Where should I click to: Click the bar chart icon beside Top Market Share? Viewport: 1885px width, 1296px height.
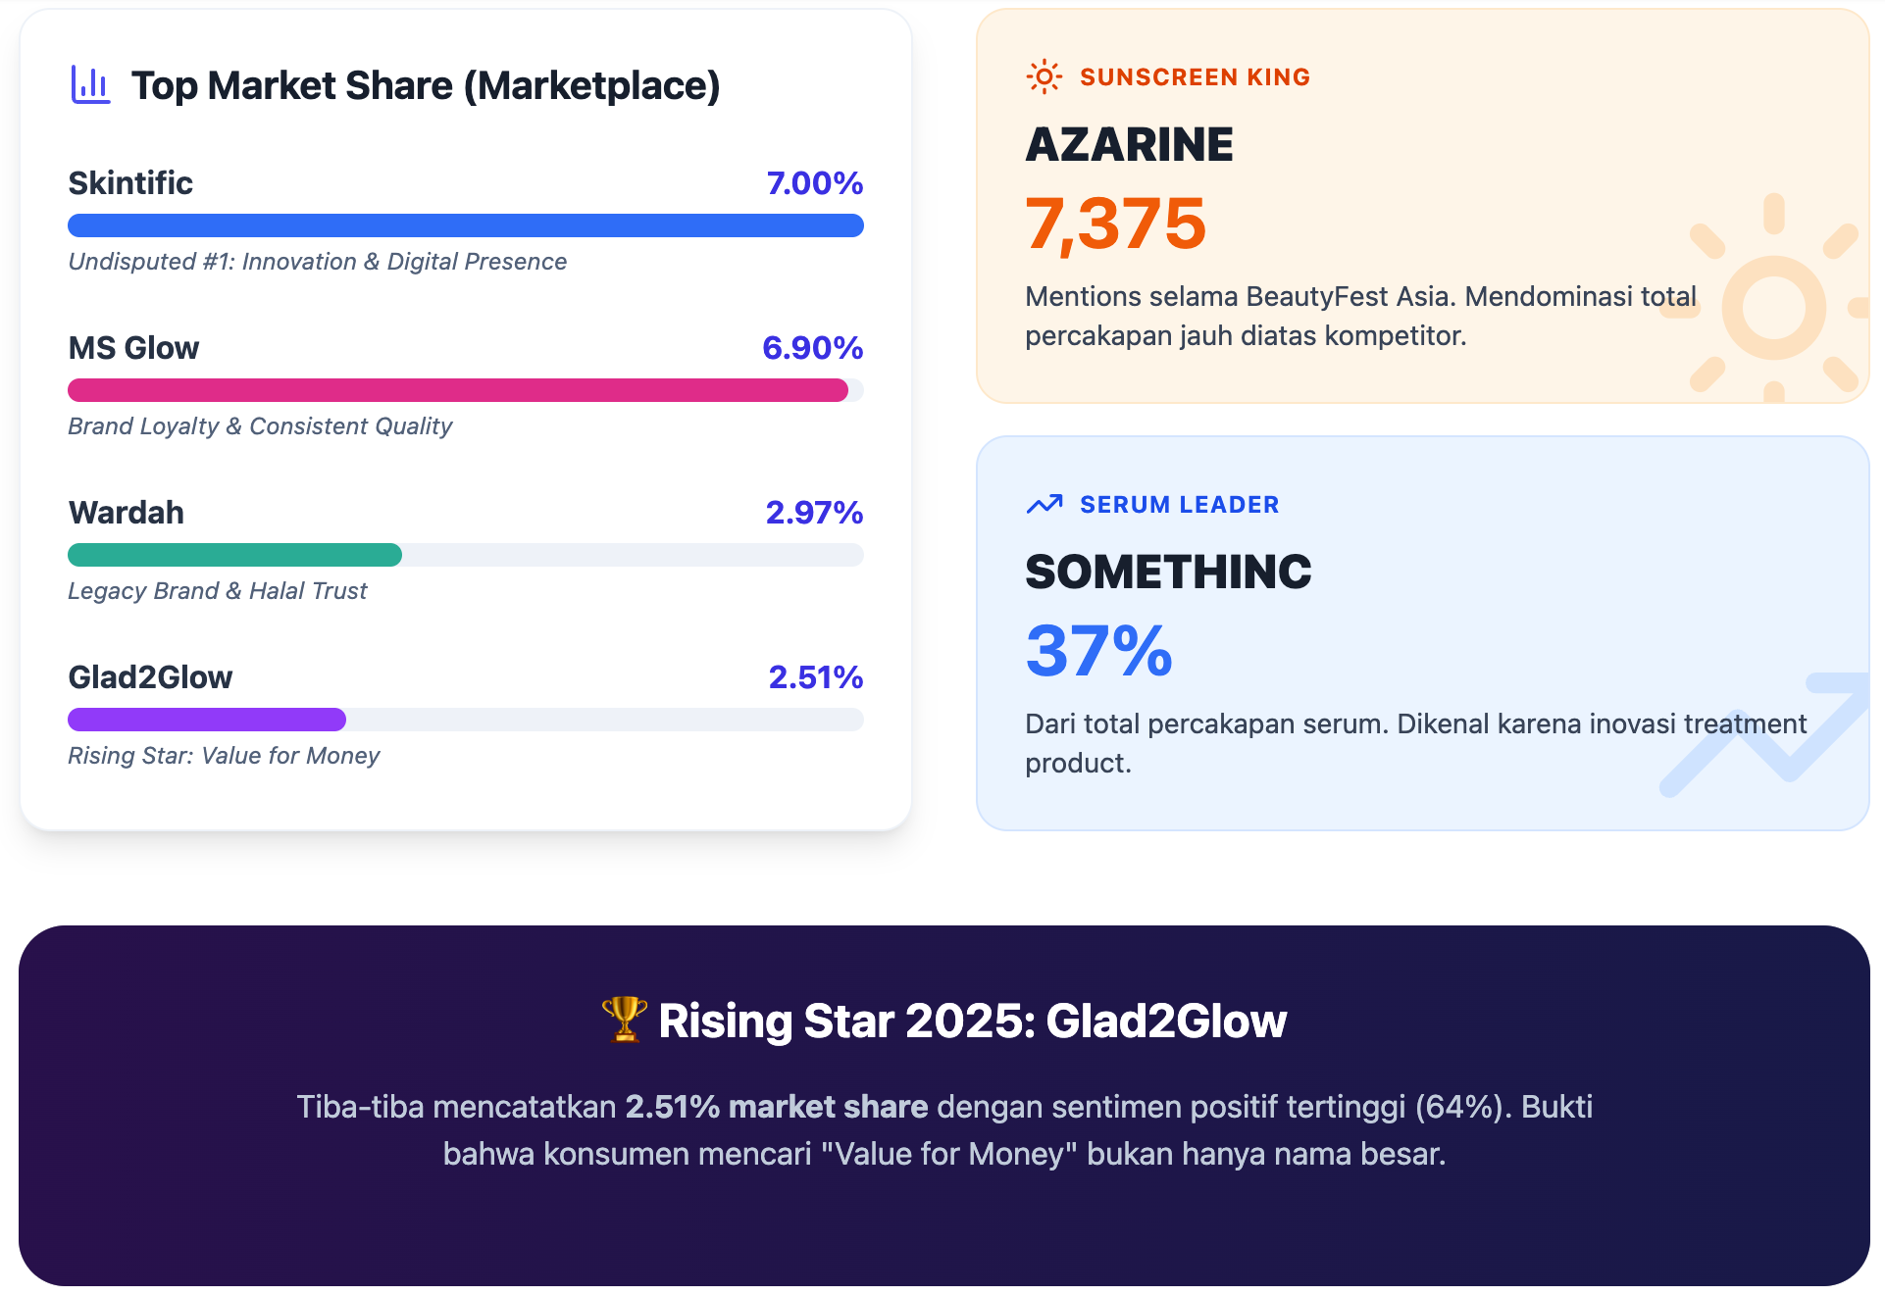[91, 85]
